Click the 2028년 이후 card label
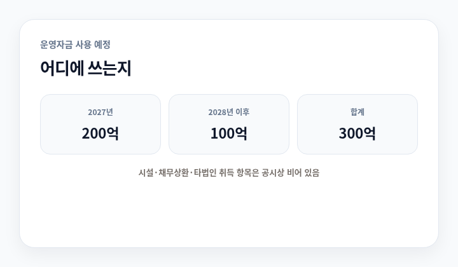The width and height of the screenshot is (458, 267). (x=229, y=112)
